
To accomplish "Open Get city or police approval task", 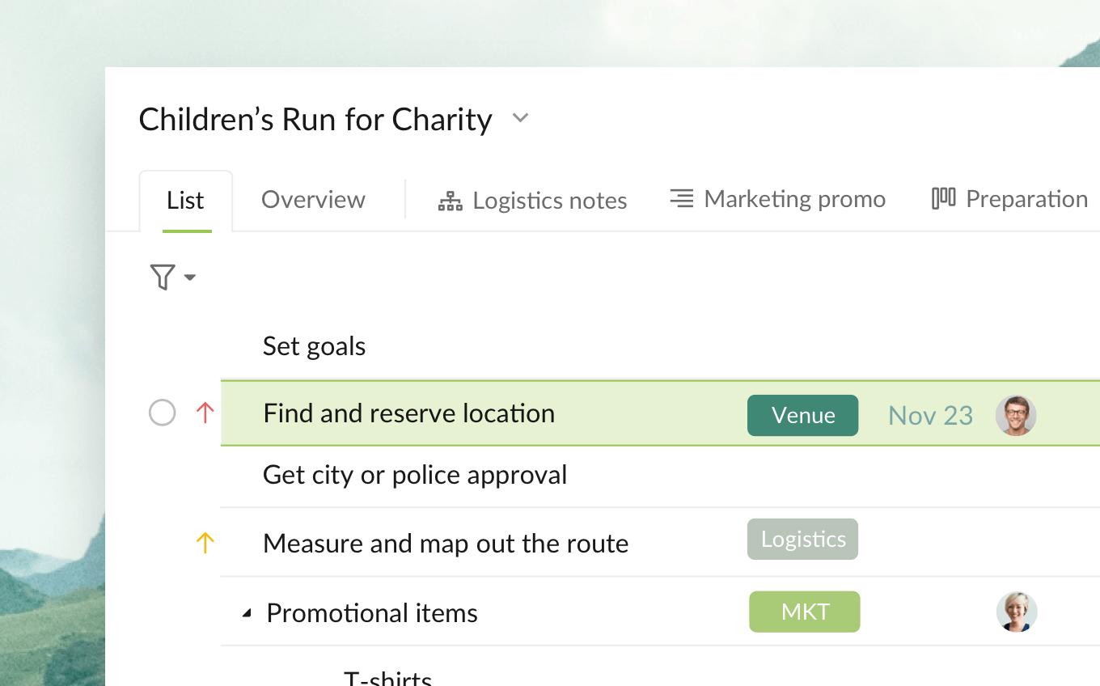I will [415, 475].
